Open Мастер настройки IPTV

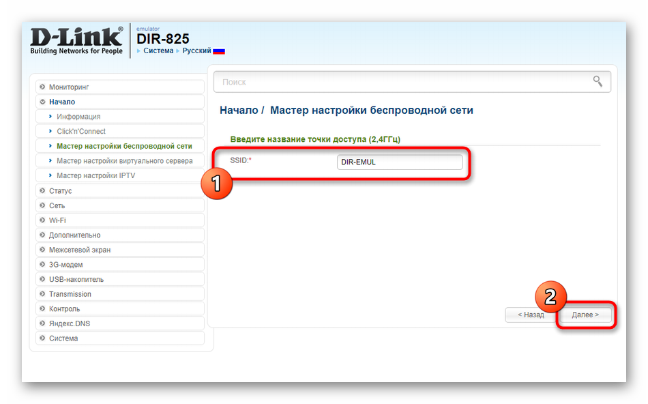coord(95,176)
